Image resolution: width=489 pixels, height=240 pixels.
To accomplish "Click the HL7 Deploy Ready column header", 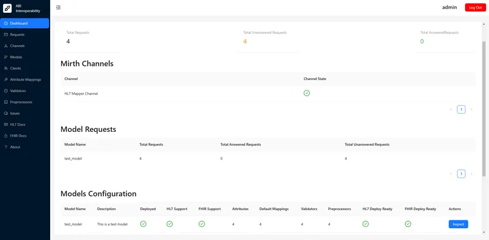I will point(377,209).
